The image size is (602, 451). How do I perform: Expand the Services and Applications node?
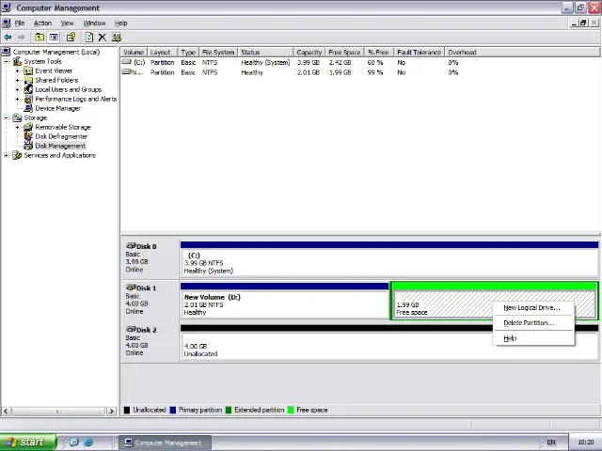tap(7, 155)
